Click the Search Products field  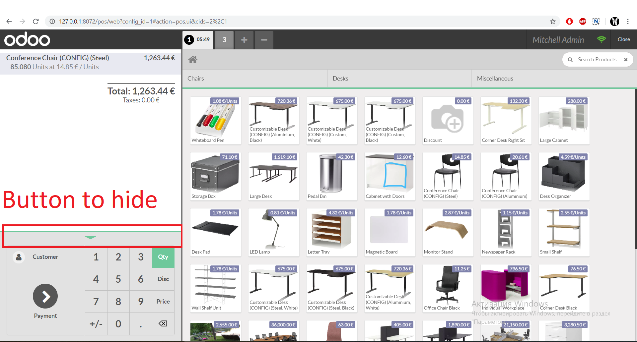pos(598,60)
